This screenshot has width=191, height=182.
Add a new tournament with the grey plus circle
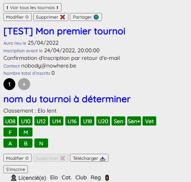point(24,84)
